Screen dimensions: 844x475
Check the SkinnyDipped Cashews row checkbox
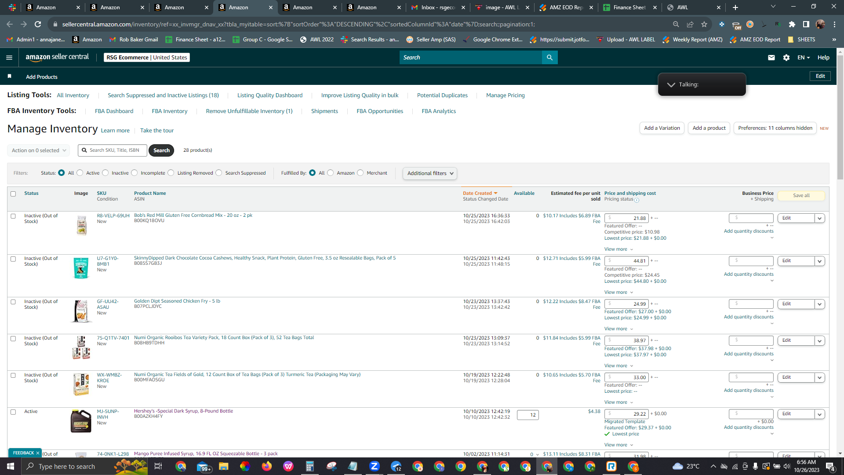pyautogui.click(x=13, y=259)
